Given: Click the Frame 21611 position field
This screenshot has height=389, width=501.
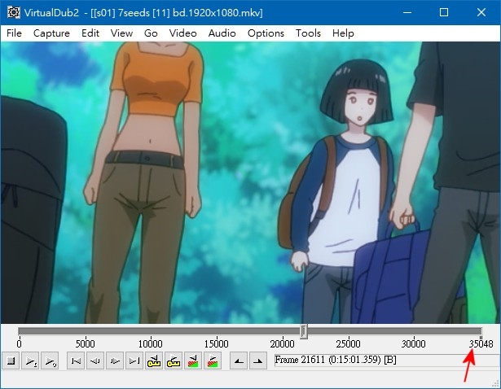Looking at the screenshot, I should click(386, 360).
